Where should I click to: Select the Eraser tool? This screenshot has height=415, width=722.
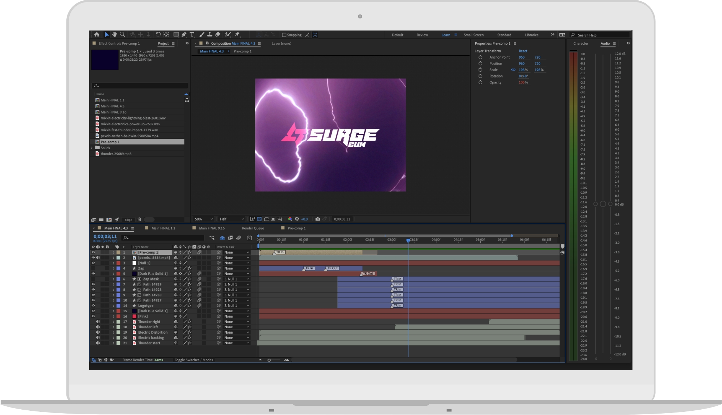tap(218, 35)
